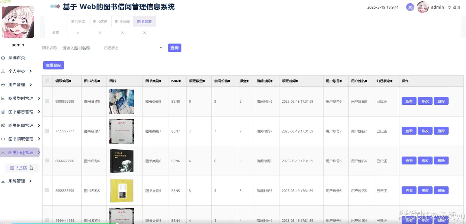466x224 pixels.
Task: Check the row 4444444444 checkbox
Action: 47,220
